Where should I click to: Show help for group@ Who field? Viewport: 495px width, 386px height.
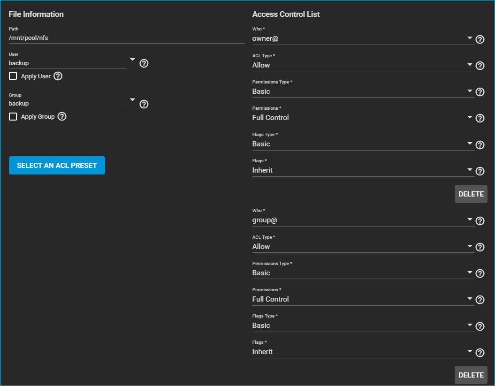coord(480,221)
